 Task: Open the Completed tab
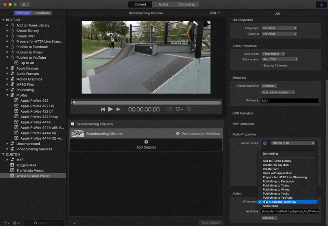[x=187, y=4]
